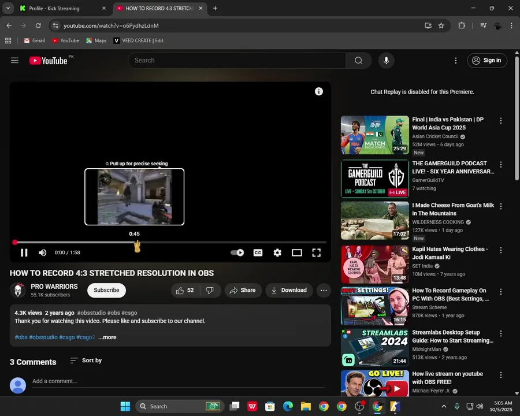
Task: Mute the video volume
Action: coord(42,253)
